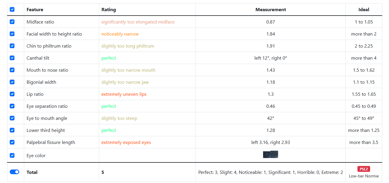This screenshot has height=183, width=389.
Task: Toggle the Mouth to nose ratio checkbox
Action: click(12, 70)
